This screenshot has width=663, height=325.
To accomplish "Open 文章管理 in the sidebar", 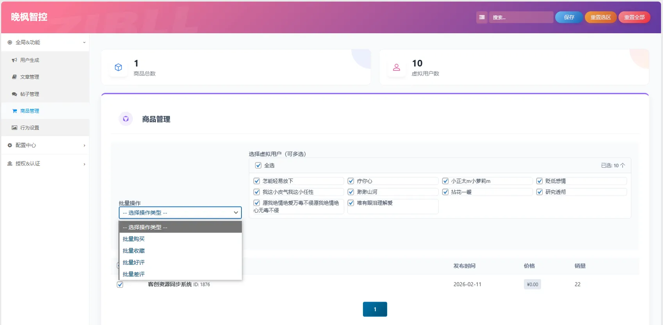I will [45, 77].
